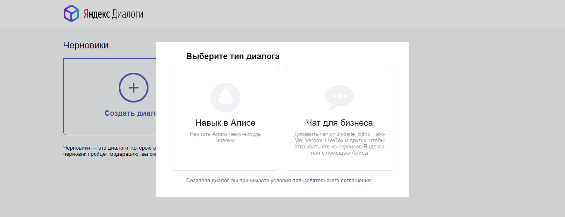Screen dimensions: 565x217
Task: Click the "Яндекс" wordmark in header
Action: click(96, 14)
